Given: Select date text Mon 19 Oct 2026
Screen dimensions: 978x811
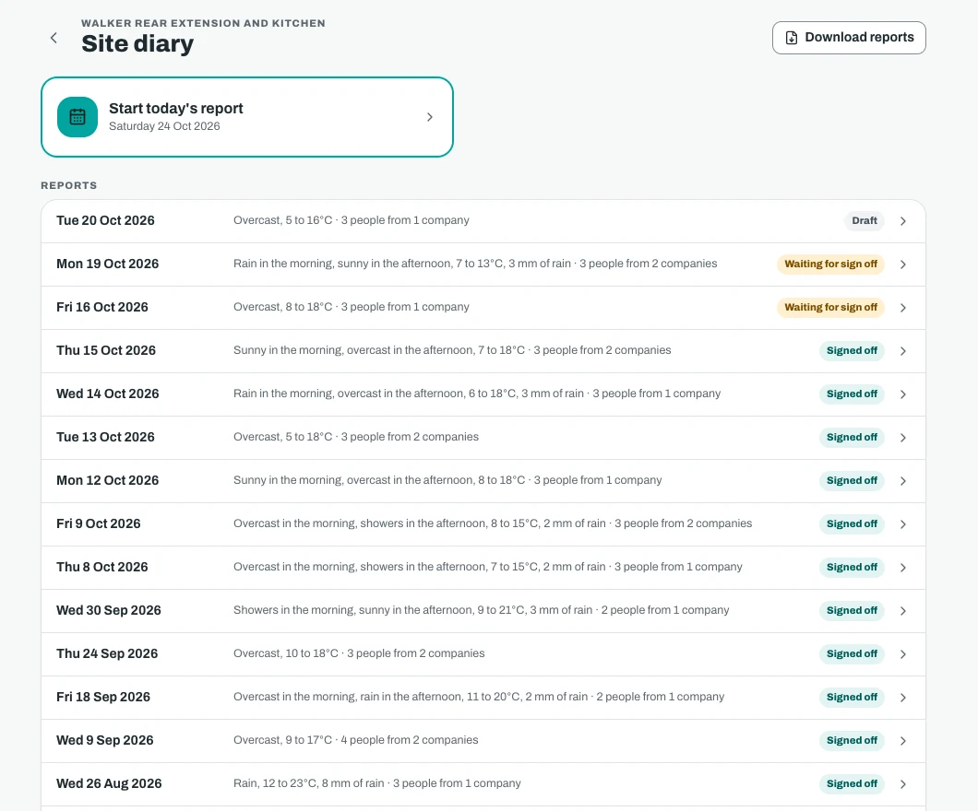Looking at the screenshot, I should click(107, 264).
